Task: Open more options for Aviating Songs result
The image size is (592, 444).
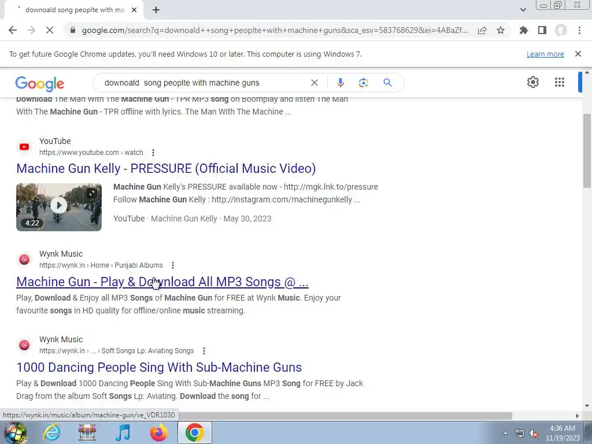Action: 204,351
